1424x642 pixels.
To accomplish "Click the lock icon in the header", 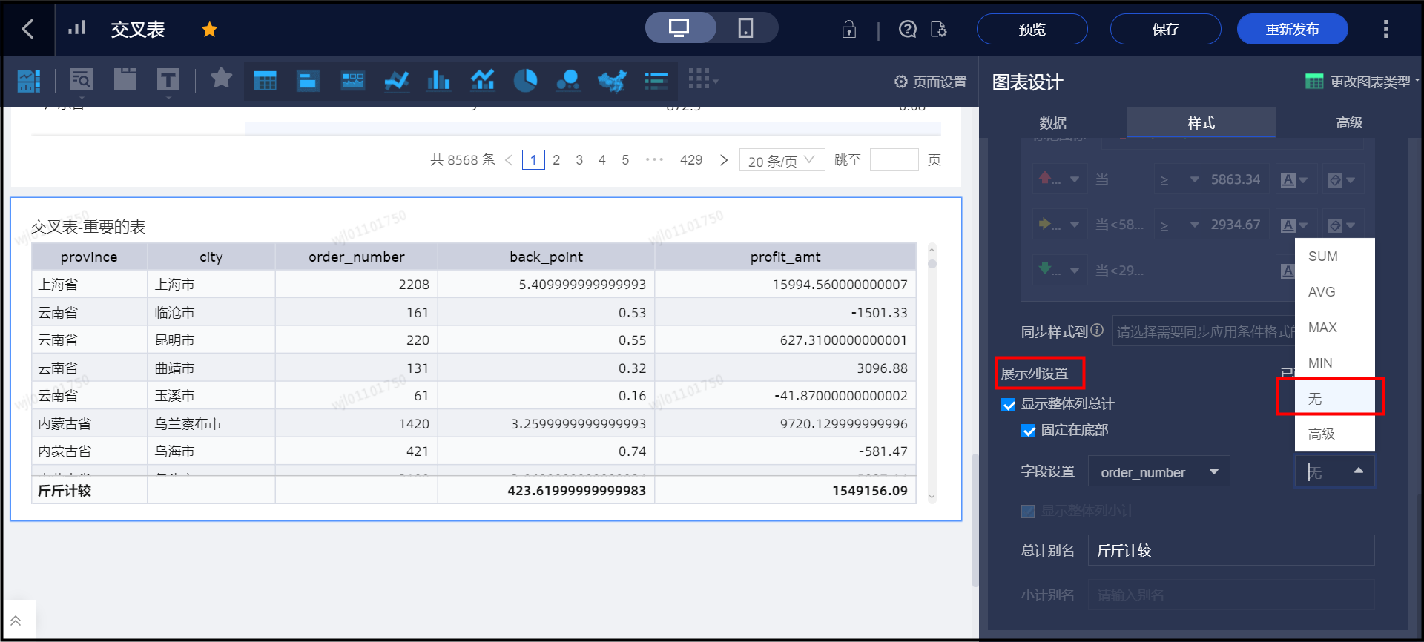I will coord(848,30).
